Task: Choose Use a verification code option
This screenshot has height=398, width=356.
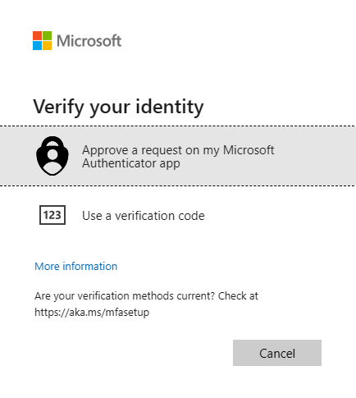Action: tap(178, 216)
